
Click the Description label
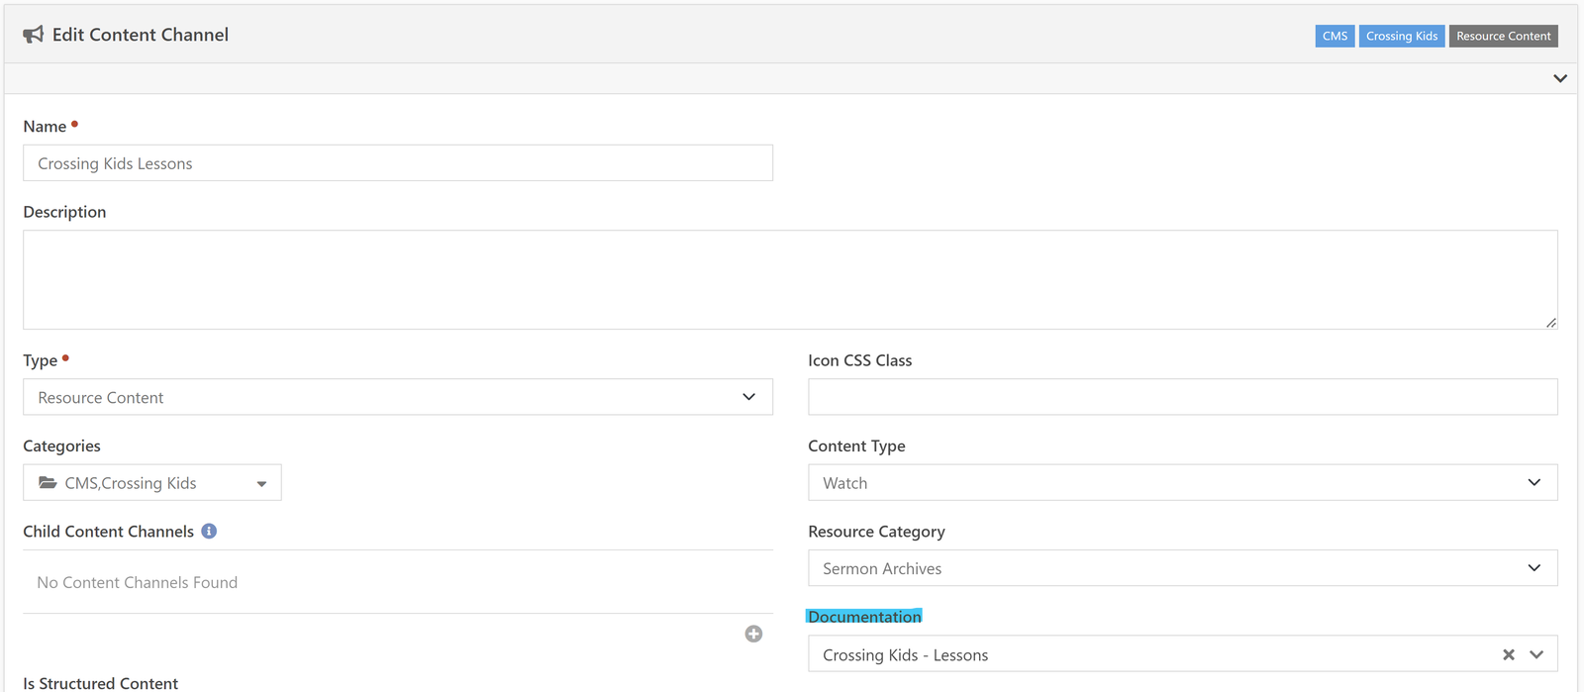click(64, 212)
